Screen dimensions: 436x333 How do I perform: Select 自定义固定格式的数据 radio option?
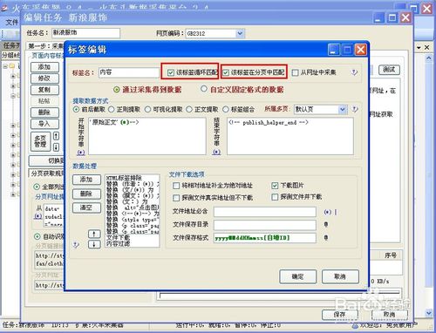tap(204, 89)
